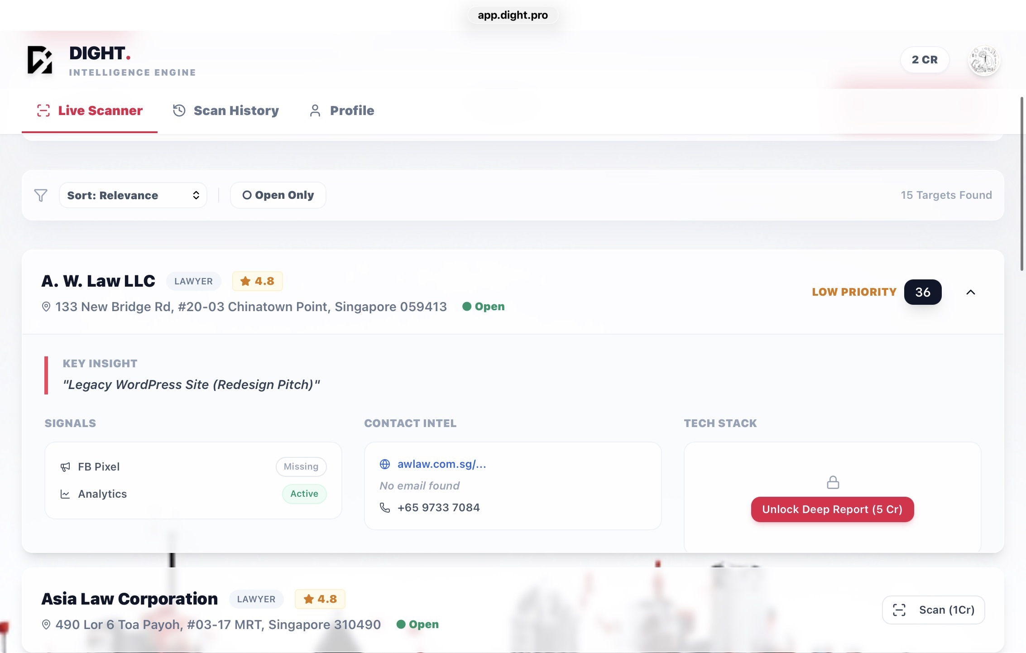Toggle the Open Only filter

(278, 195)
